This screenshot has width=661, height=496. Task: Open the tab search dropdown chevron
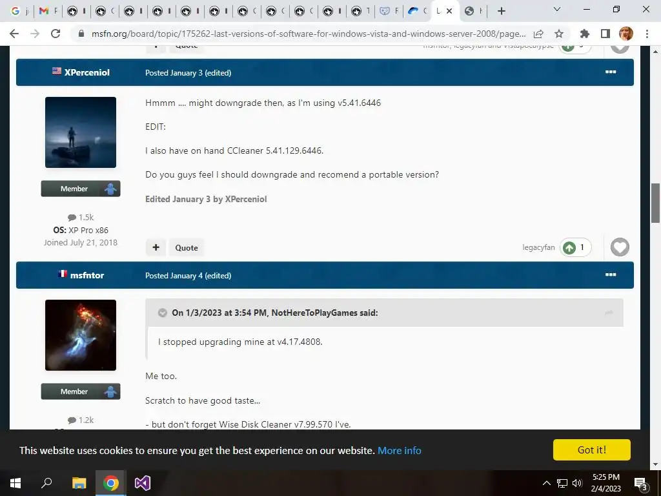click(557, 9)
